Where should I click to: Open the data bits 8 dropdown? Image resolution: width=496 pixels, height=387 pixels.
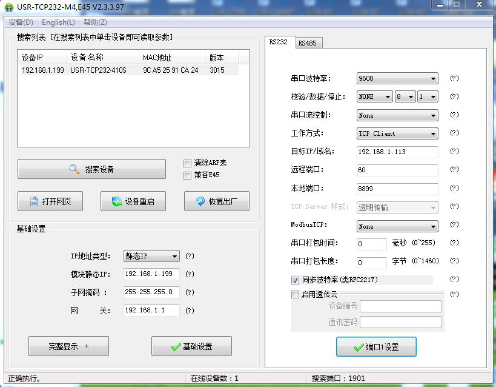click(405, 96)
